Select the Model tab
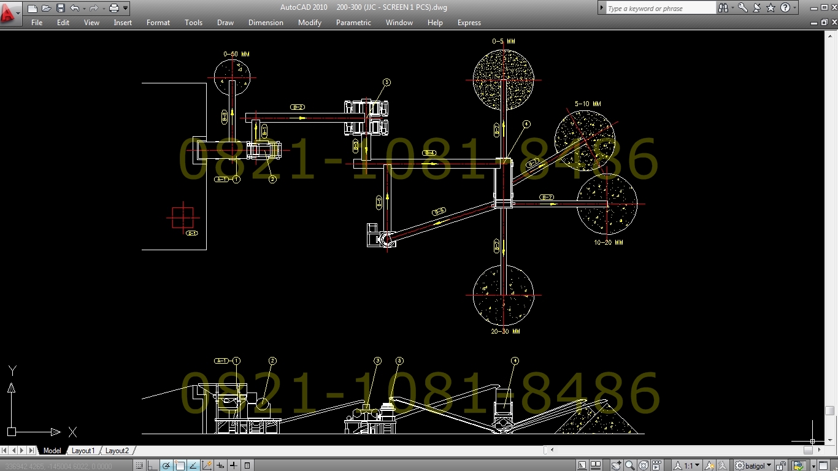This screenshot has width=838, height=471. click(52, 450)
